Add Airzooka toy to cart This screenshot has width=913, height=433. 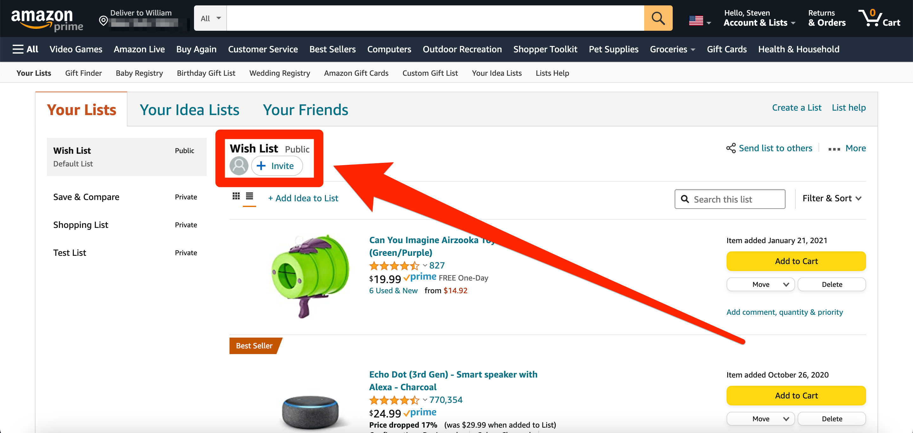point(796,262)
